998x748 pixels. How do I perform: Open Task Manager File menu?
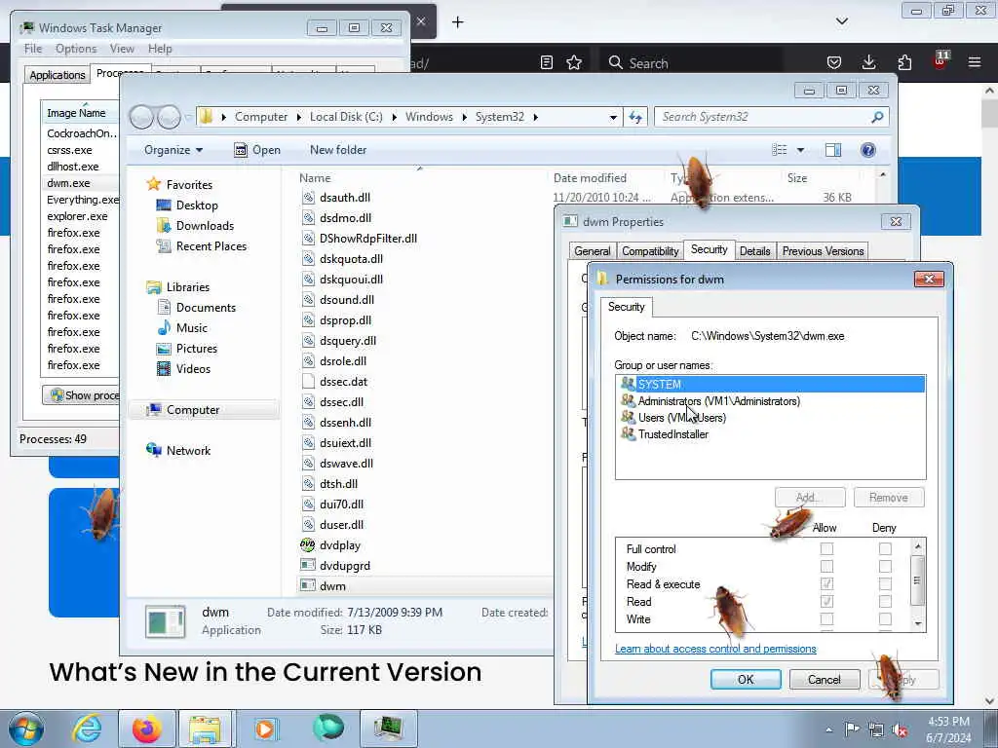coord(33,49)
